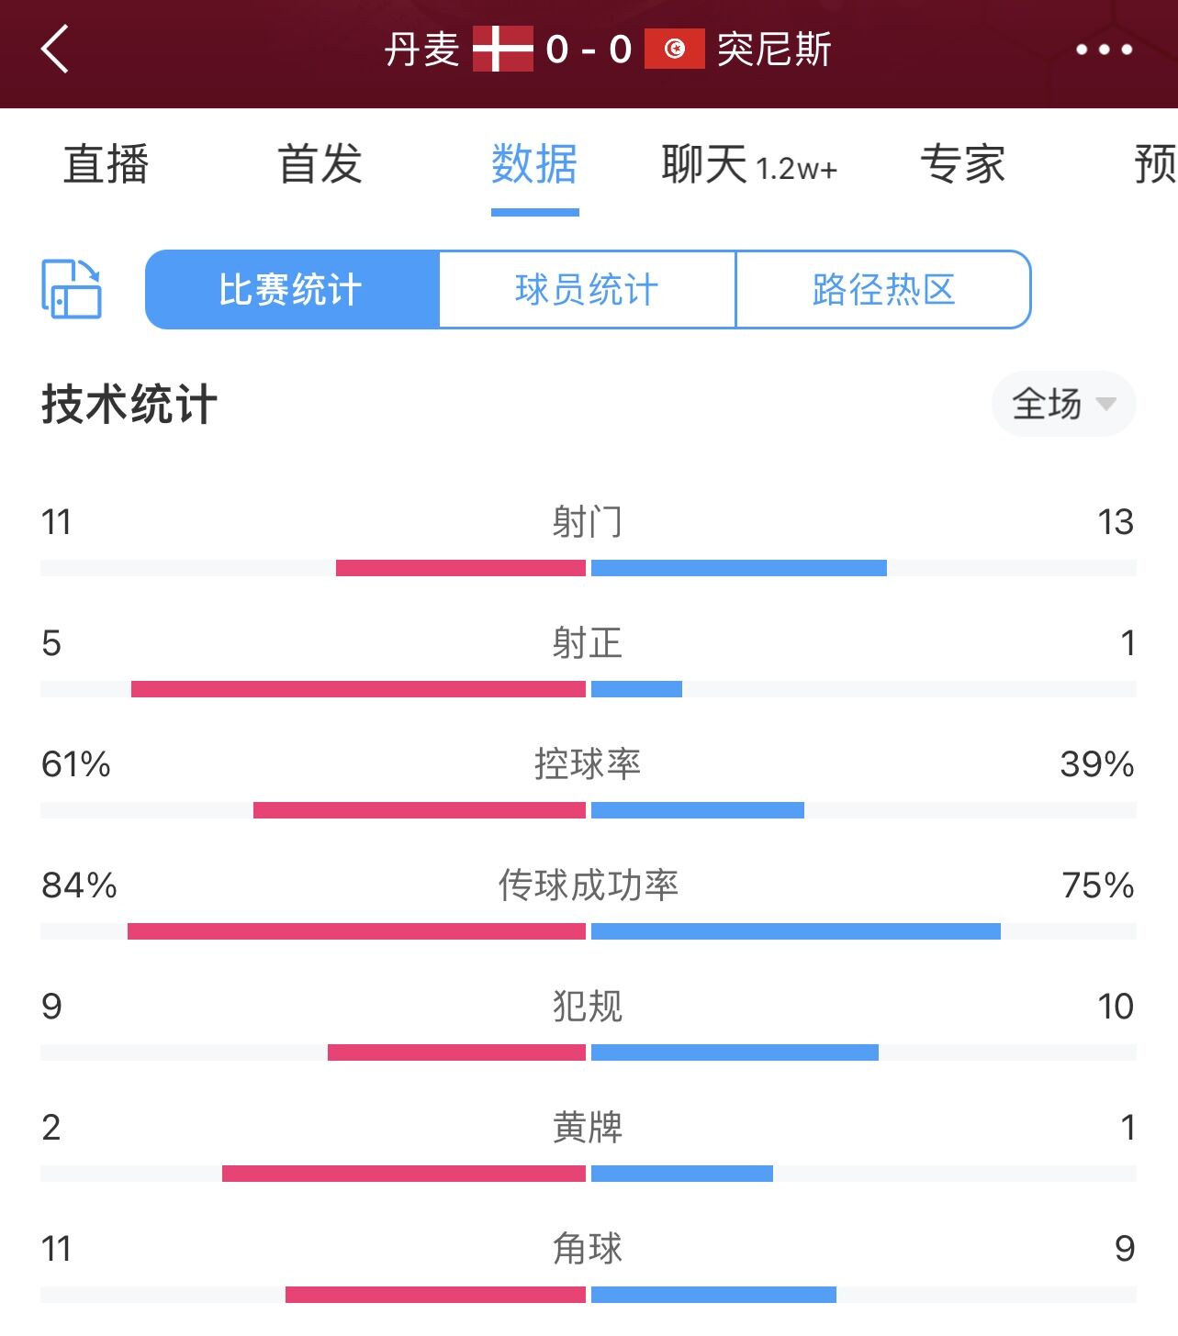Tap the 突尼斯 team name

pyautogui.click(x=774, y=50)
